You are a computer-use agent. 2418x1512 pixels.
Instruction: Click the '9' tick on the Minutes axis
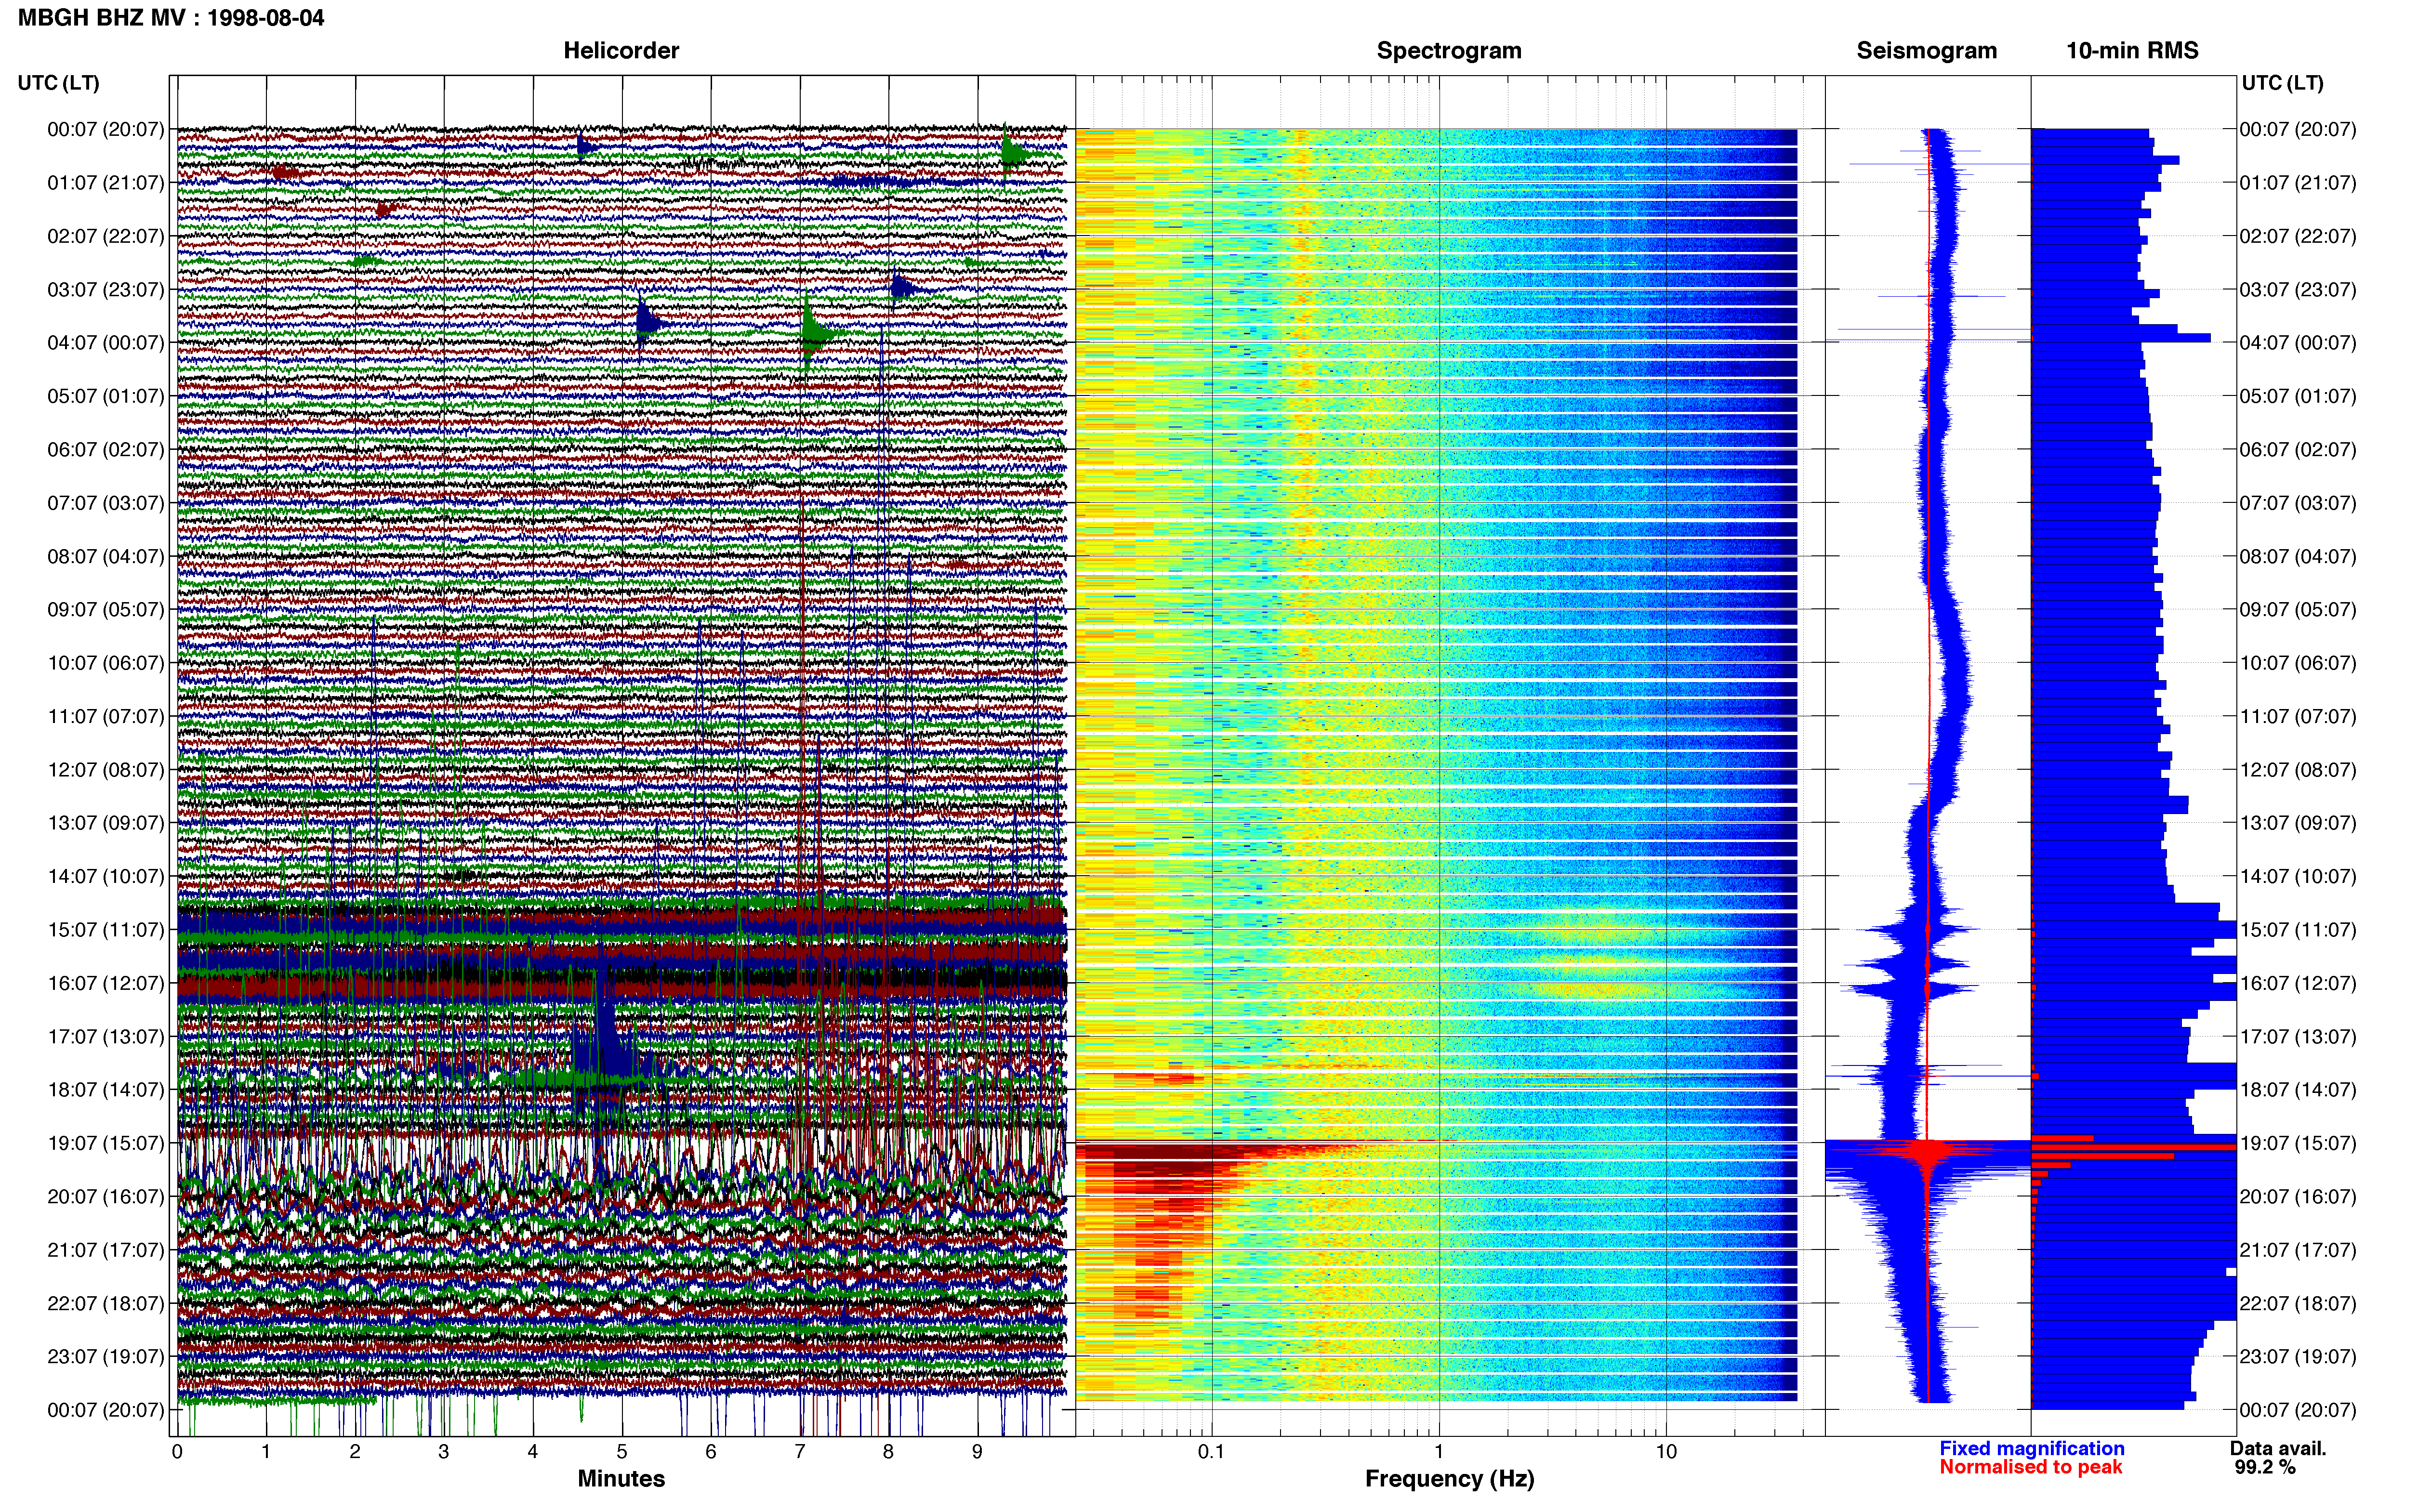[x=977, y=1451]
